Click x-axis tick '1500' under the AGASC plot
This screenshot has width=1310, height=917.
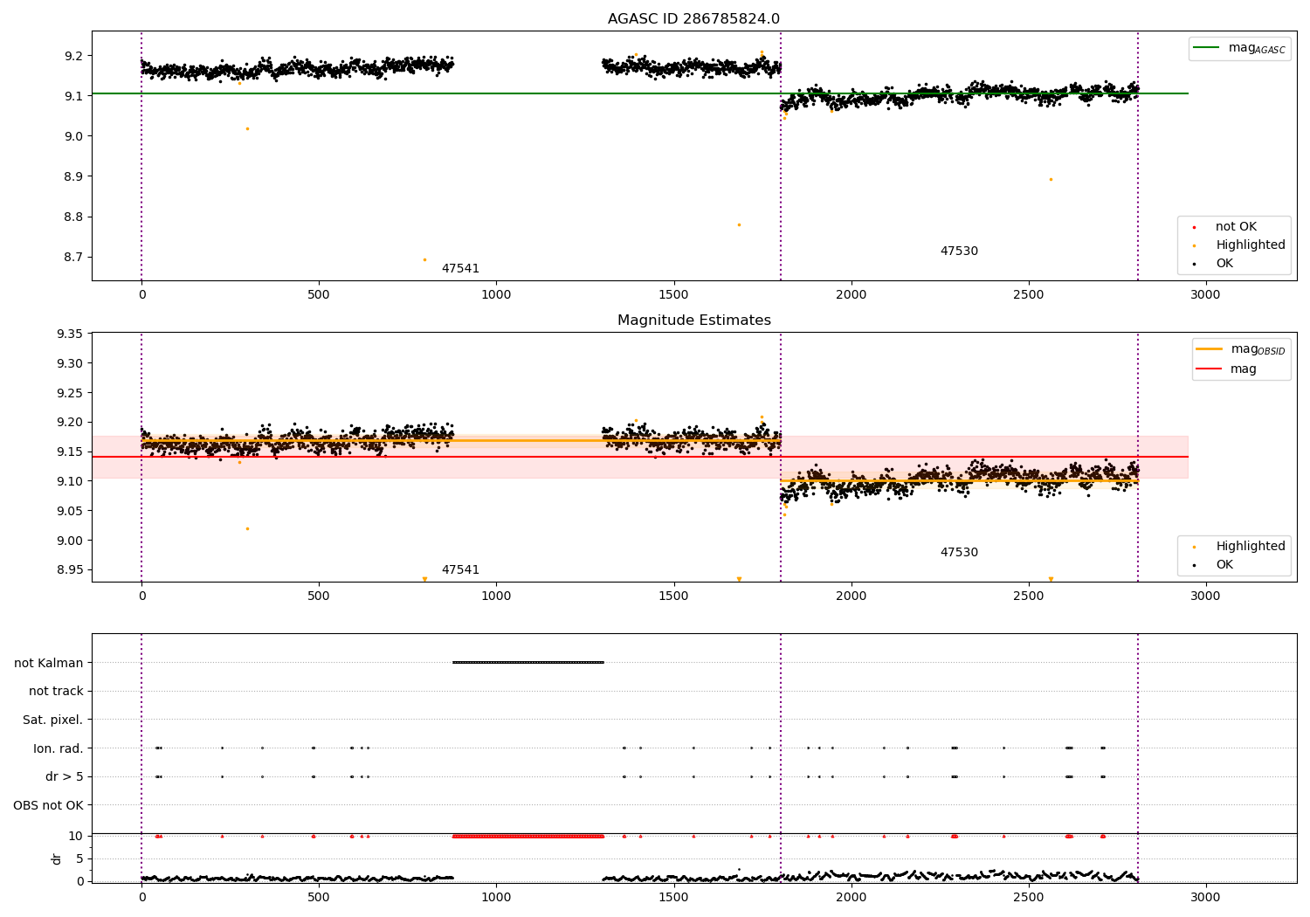[673, 295]
